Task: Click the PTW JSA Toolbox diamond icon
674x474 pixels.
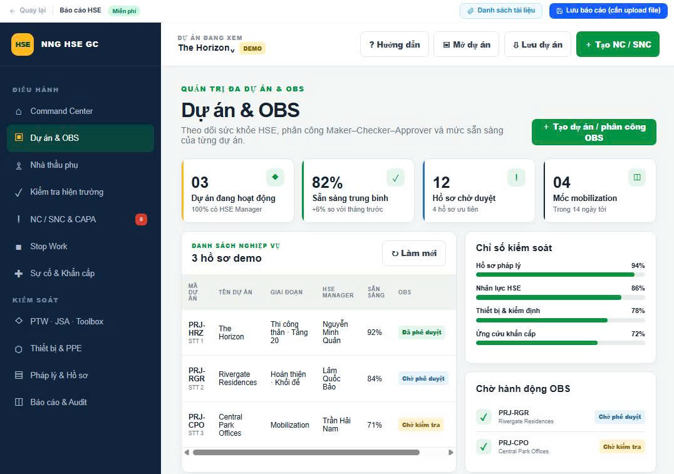Action: click(19, 321)
